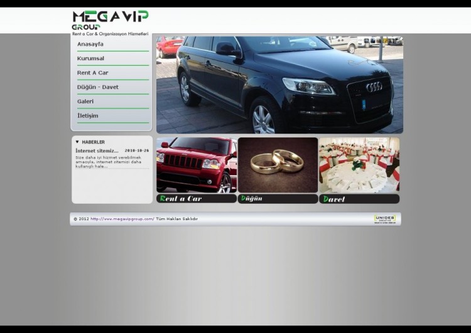
Task: Navigate to the Galeri page
Action: pos(85,102)
